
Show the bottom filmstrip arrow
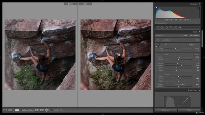tap(102, 114)
